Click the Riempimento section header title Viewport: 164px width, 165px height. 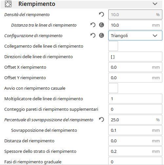tap(37, 4)
